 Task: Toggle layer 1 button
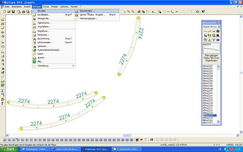pos(5,140)
